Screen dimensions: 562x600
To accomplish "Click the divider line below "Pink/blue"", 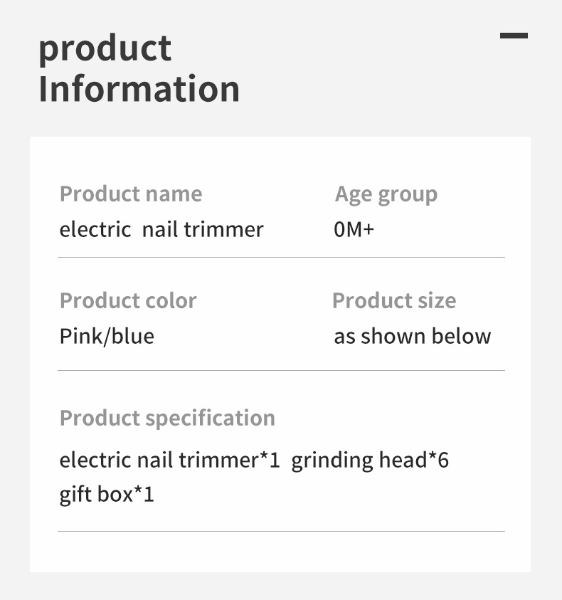I will click(281, 370).
